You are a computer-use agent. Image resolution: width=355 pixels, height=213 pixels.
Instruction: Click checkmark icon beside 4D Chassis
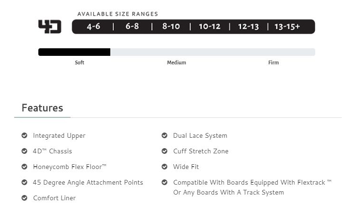25,151
